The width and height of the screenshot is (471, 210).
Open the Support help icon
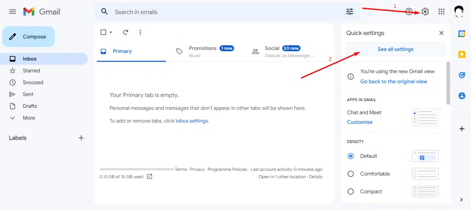(409, 12)
